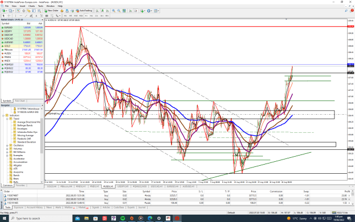Toggle the Market Watch window icon
This screenshot has height=222, width=355.
19,11
